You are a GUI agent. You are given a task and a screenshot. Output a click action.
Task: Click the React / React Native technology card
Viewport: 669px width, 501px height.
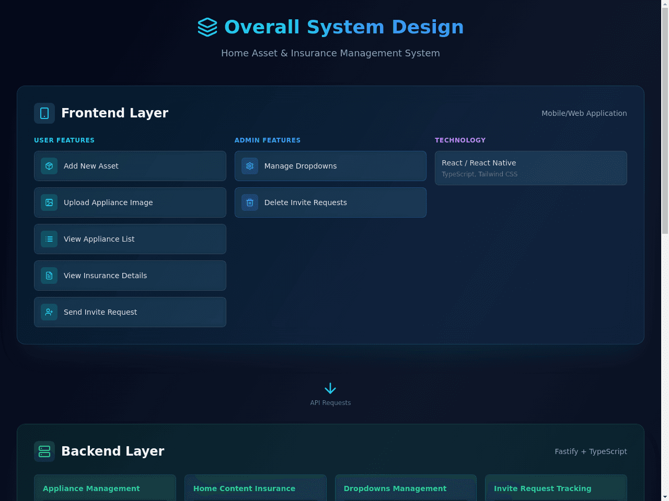click(531, 168)
